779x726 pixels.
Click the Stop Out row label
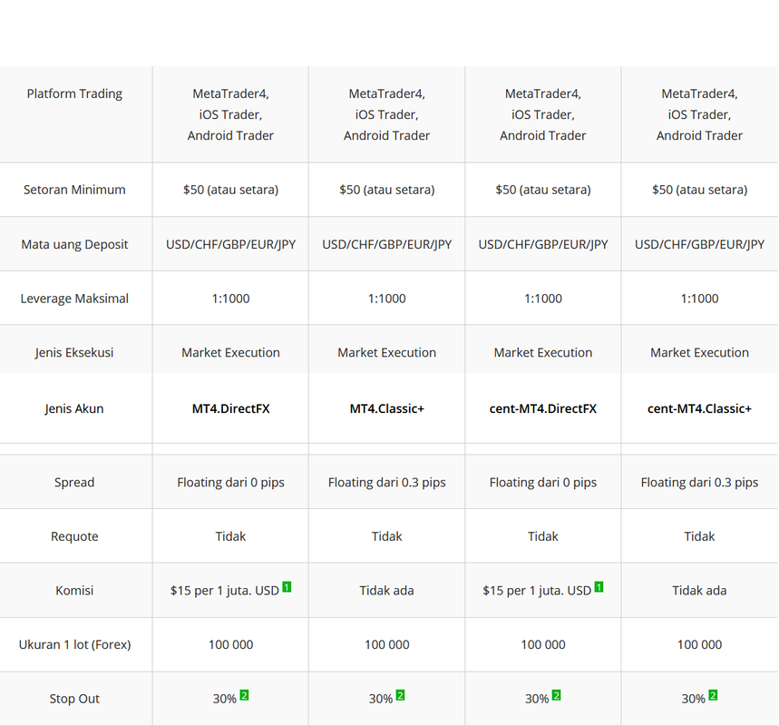click(74, 698)
